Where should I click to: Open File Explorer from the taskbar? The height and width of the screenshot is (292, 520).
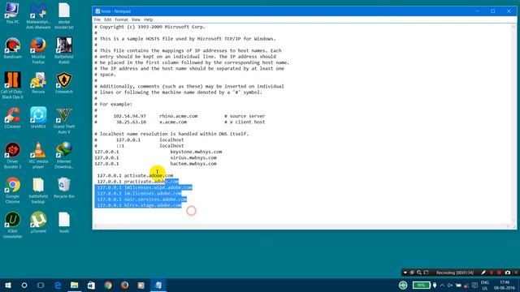click(74, 285)
